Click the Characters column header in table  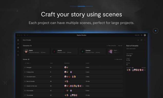pos(67,63)
